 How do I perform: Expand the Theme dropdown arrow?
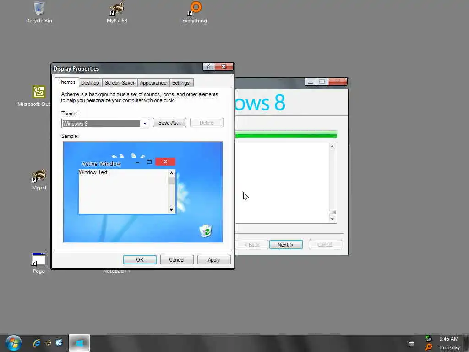145,124
